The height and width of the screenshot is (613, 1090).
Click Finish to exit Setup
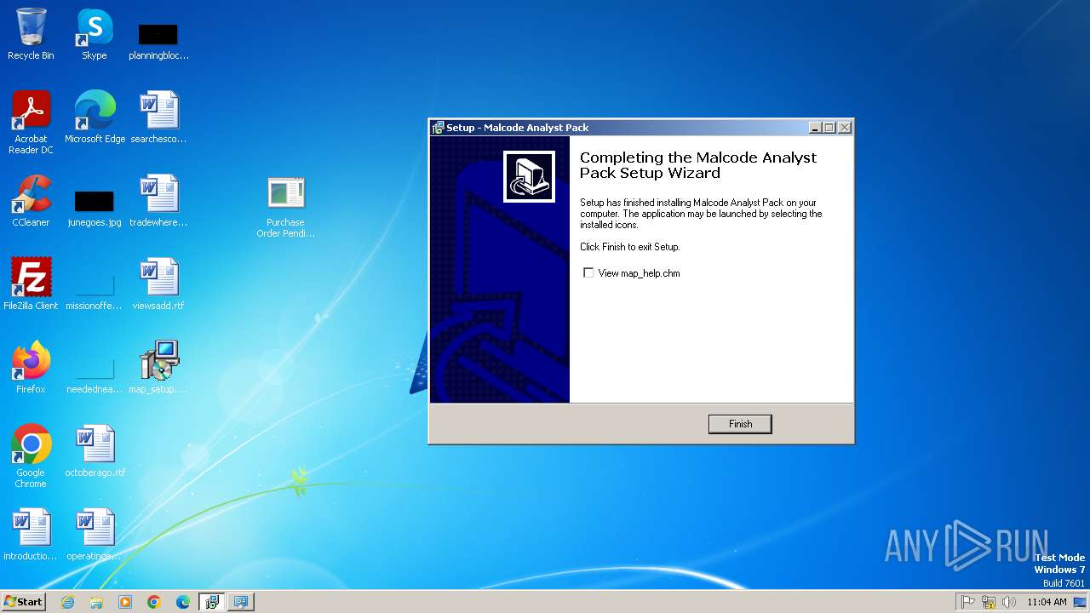(740, 424)
